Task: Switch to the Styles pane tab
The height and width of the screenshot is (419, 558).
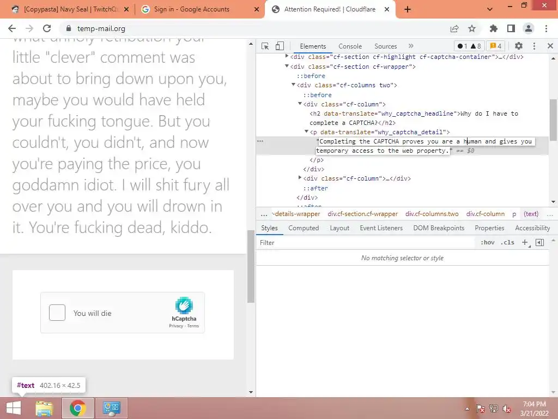Action: [269, 228]
